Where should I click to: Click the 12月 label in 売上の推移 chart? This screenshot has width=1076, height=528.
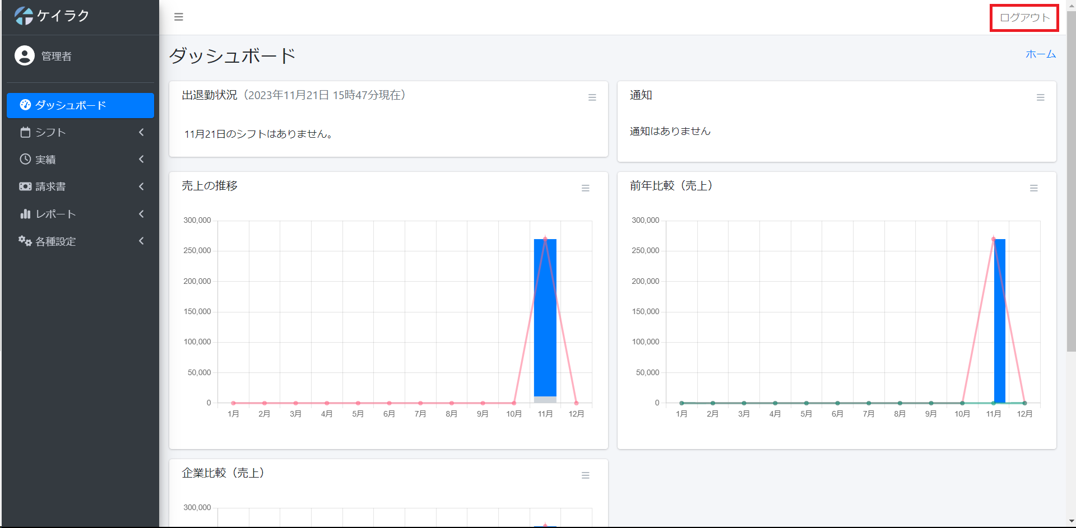click(x=576, y=414)
